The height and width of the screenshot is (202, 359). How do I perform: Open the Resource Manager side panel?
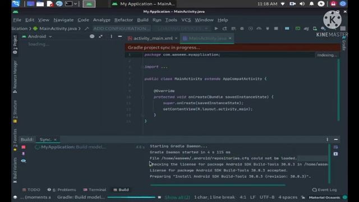point(15,77)
